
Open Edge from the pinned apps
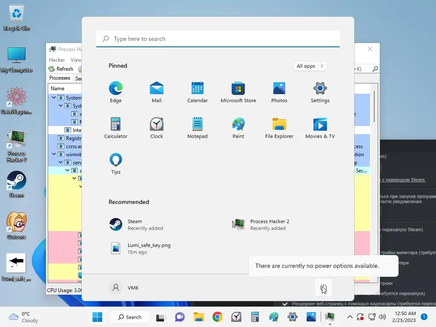point(116,92)
